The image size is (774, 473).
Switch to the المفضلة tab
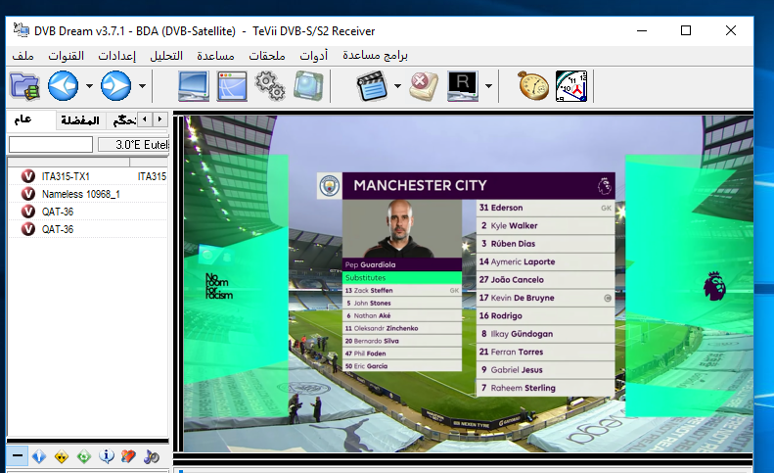click(80, 120)
